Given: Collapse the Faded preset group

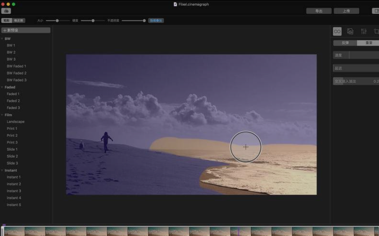Looking at the screenshot, I should [2, 87].
